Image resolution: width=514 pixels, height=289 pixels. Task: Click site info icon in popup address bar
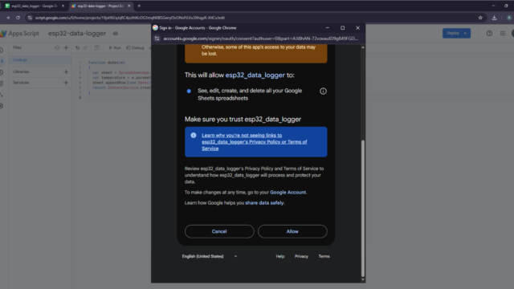tap(157, 39)
